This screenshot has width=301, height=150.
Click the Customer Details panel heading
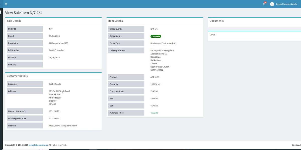coord(17,76)
